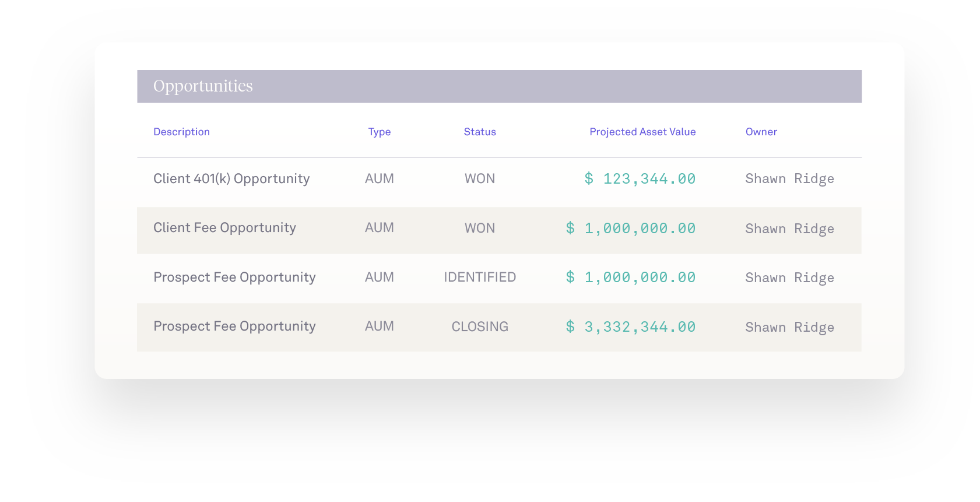Click the CLOSING status label
Viewport: 980px width, 502px height.
pos(479,327)
